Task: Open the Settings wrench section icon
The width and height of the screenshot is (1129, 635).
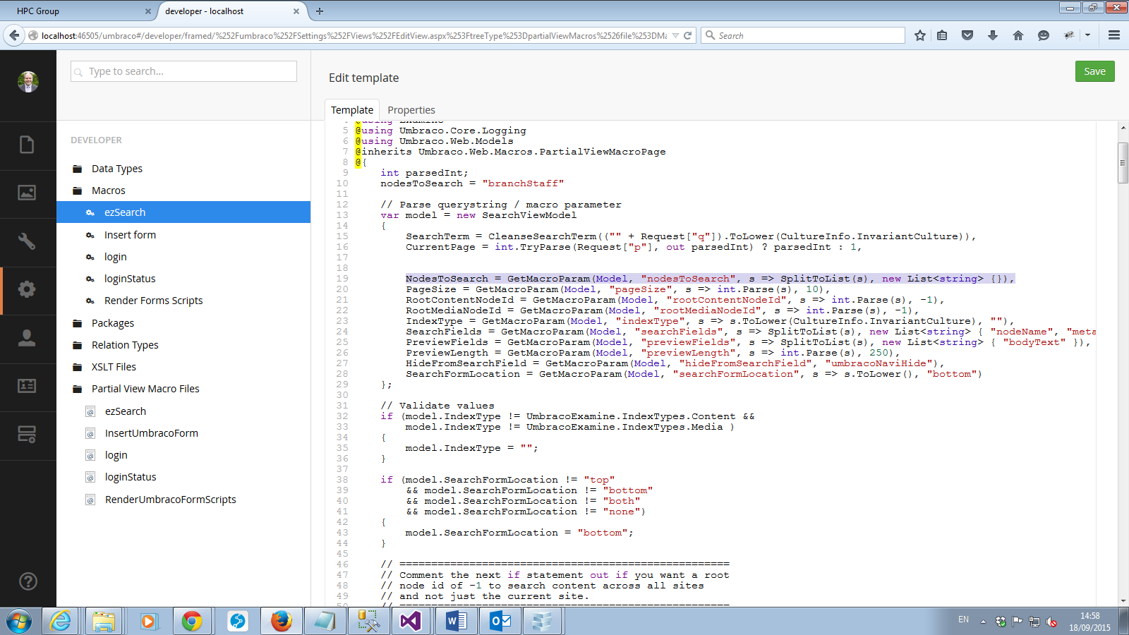Action: (27, 241)
